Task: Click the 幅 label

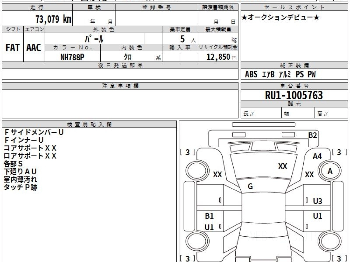Action: point(287,114)
